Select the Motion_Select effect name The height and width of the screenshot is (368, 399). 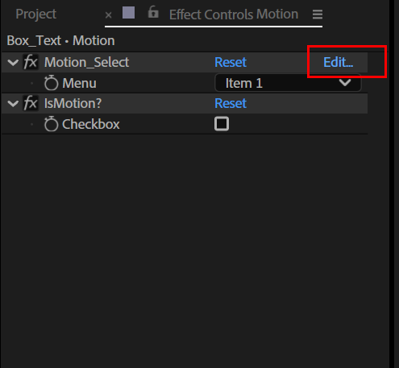86,62
